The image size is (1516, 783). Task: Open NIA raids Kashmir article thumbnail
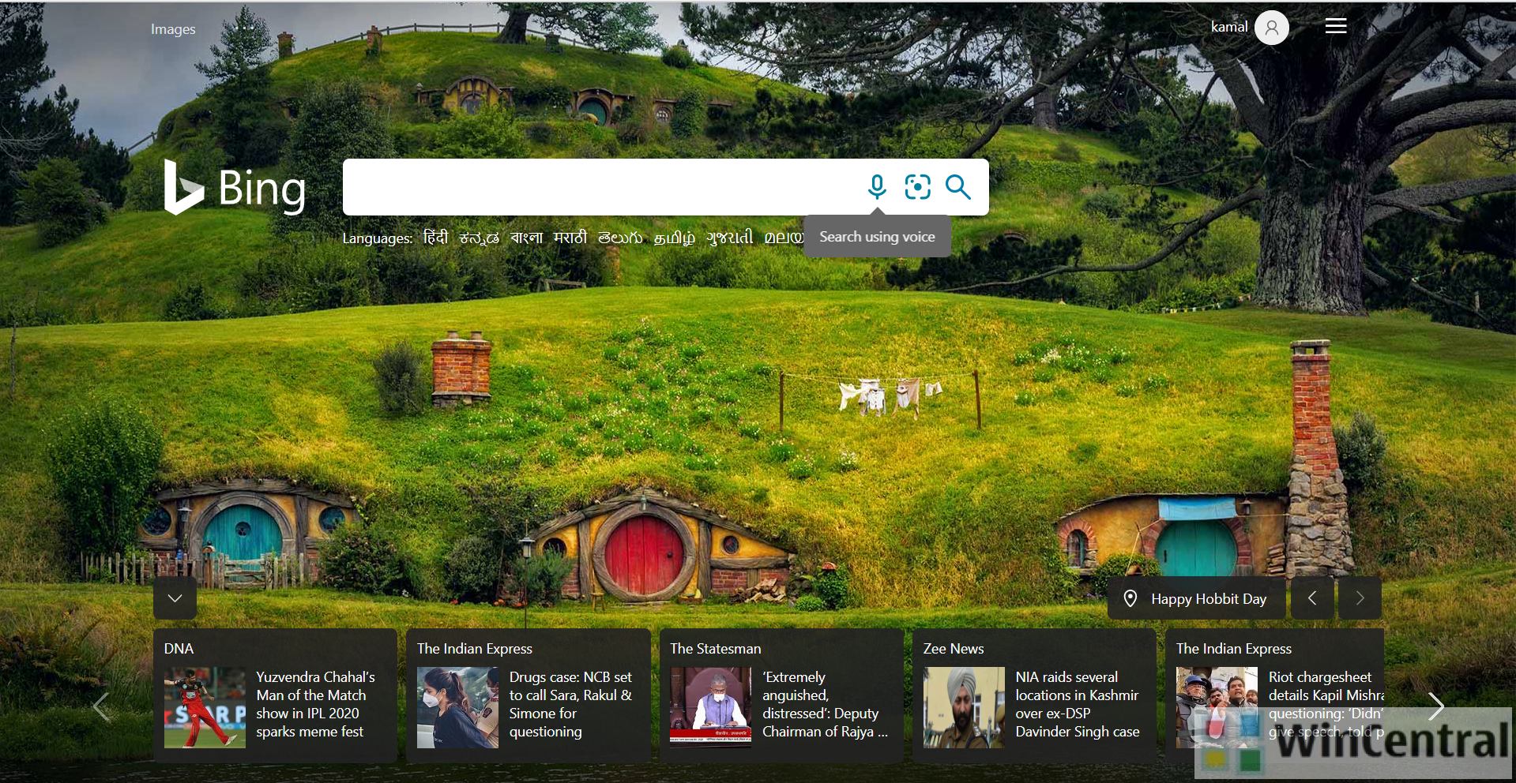point(964,708)
